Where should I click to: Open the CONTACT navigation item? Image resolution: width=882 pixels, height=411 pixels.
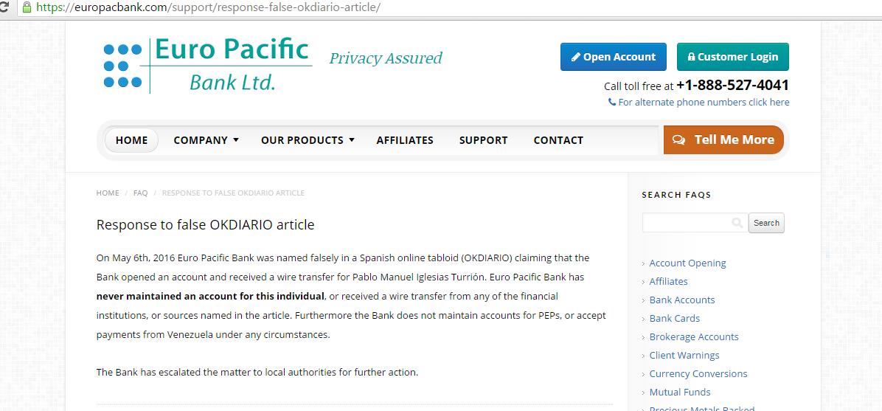[558, 140]
